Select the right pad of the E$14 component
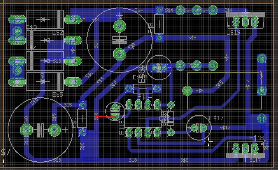This screenshot has height=170, width=278. 157,88
